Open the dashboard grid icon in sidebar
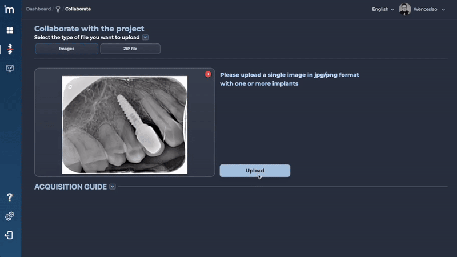 pos(10,30)
